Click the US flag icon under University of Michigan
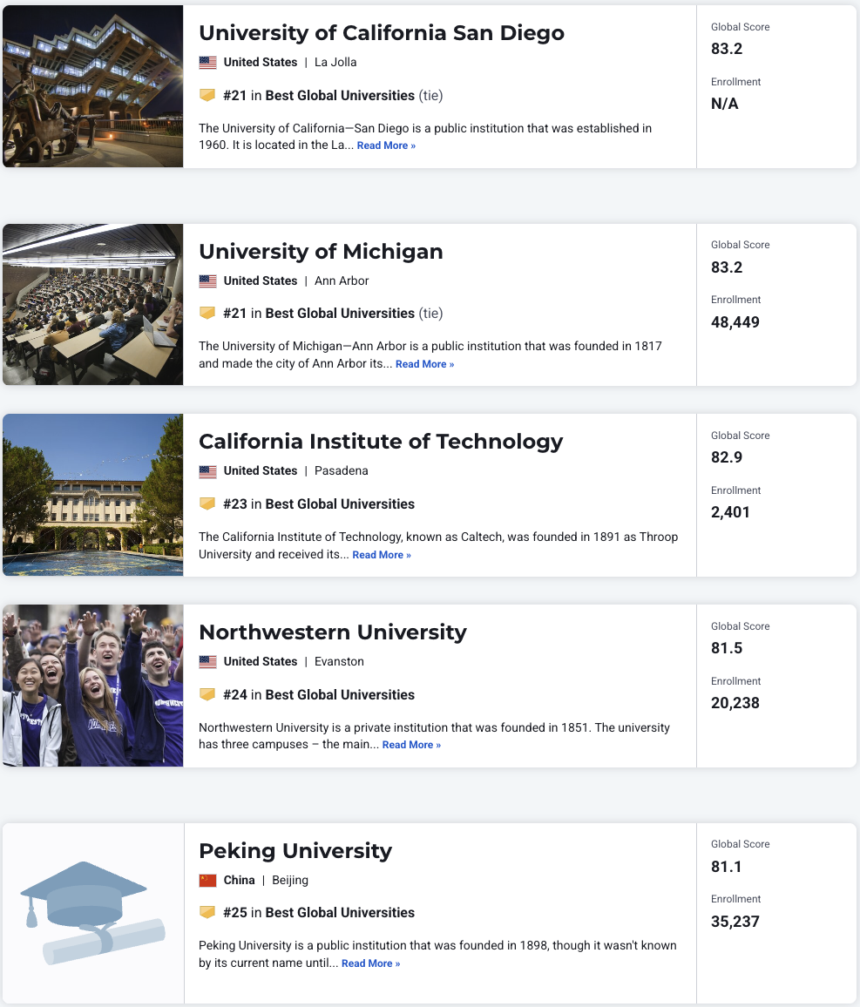Image resolution: width=860 pixels, height=1007 pixels. 207,280
